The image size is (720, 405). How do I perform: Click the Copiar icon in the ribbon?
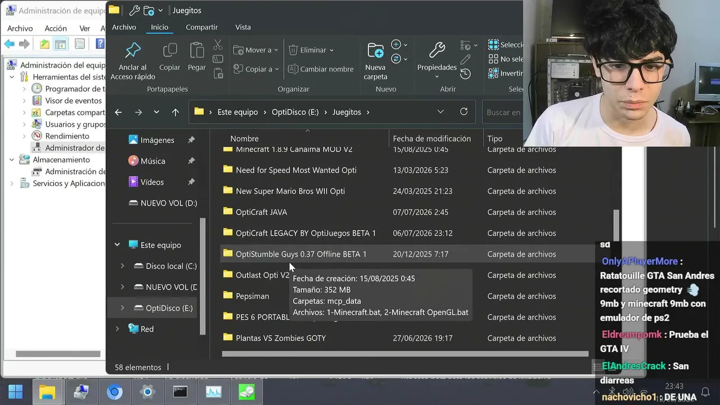[x=169, y=51]
